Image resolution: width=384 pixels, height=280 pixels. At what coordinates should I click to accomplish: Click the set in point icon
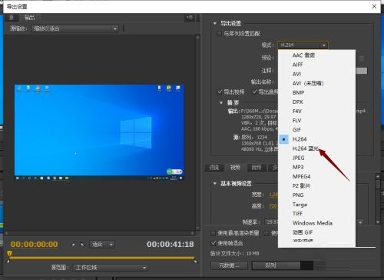[73, 245]
